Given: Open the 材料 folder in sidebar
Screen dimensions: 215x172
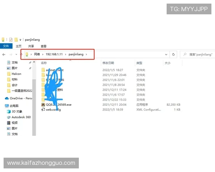Looking at the screenshot, I should click(x=14, y=80).
